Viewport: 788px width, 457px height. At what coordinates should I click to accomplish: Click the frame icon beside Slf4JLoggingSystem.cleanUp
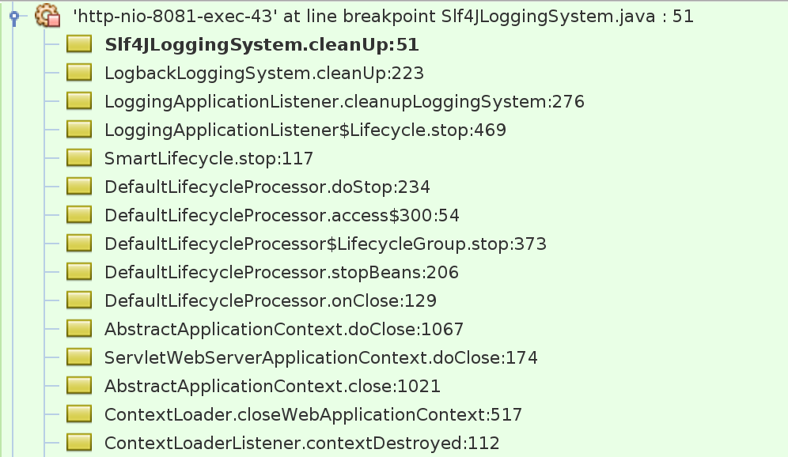click(79, 44)
